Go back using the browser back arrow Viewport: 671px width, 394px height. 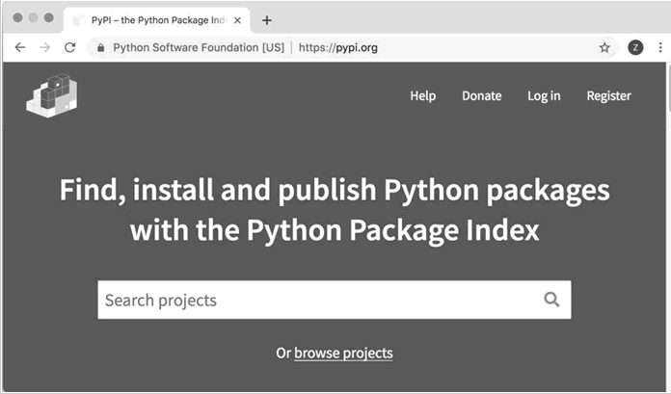pos(20,47)
